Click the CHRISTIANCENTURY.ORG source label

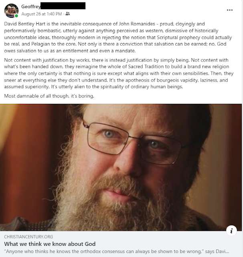(28, 236)
